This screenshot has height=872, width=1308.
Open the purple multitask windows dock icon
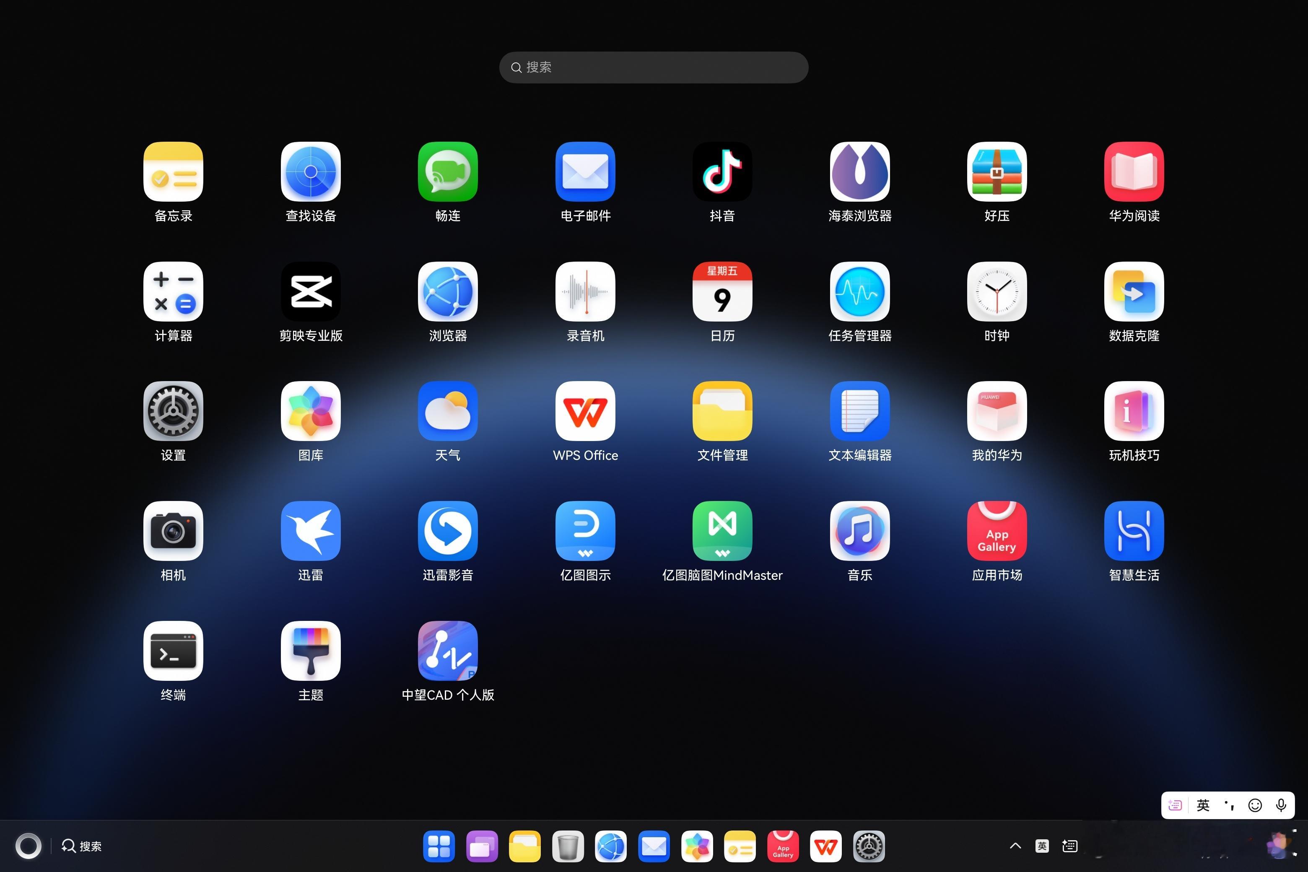tap(482, 846)
